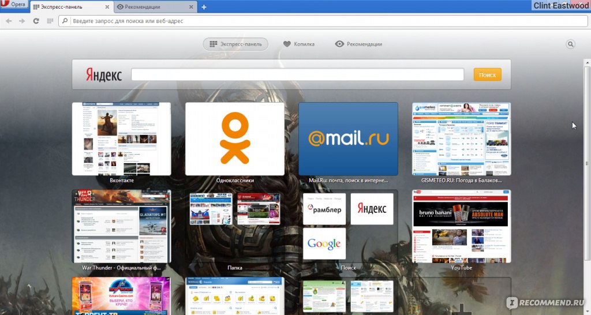Open the Speed Dial grid icon in toolbar

50,21
